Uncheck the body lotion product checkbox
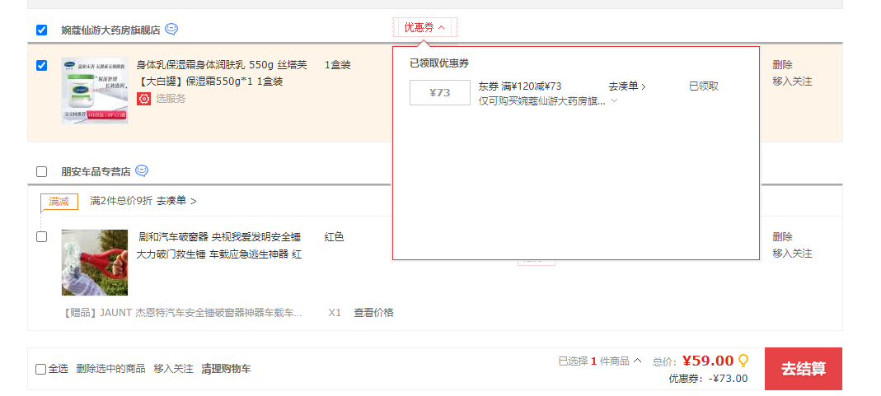The image size is (881, 396). pos(42,66)
